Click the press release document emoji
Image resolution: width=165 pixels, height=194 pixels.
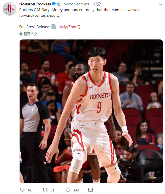(54, 26)
